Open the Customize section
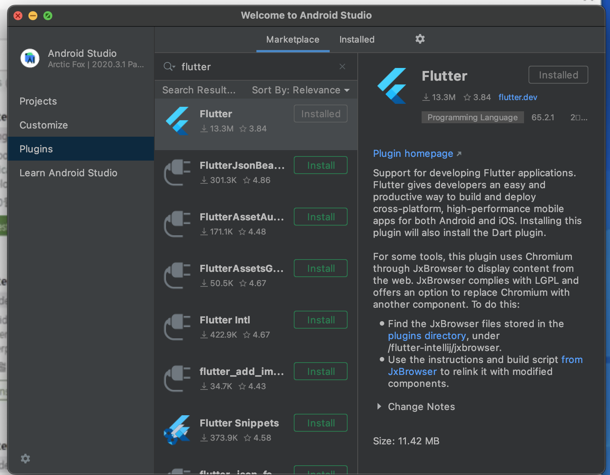 click(81, 125)
